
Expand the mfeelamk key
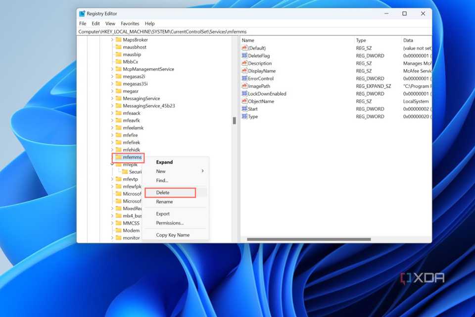112,128
